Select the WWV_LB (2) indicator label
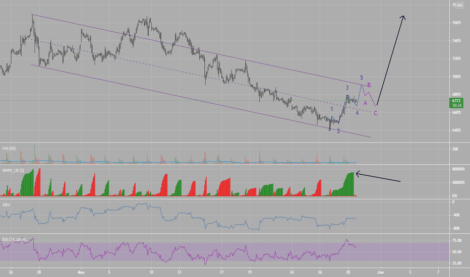 [13, 170]
